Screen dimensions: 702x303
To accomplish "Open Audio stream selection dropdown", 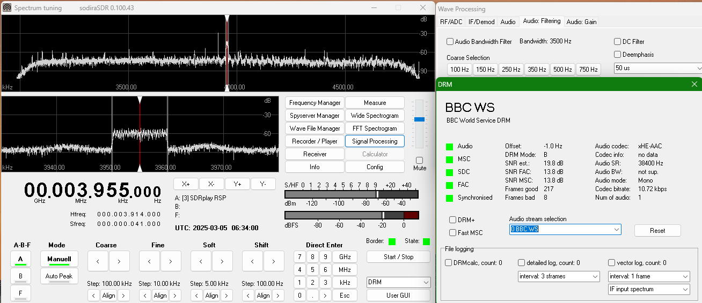I will [565, 229].
